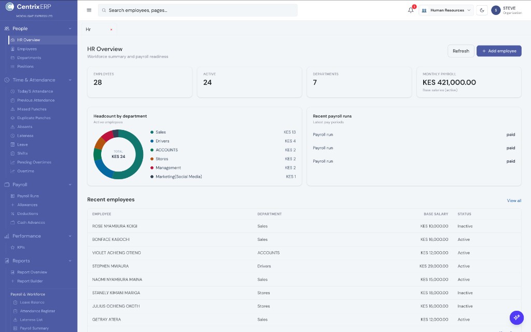Screen dimensions: 531x332
Task: Click the search magnifier icon
Action: click(x=104, y=10)
